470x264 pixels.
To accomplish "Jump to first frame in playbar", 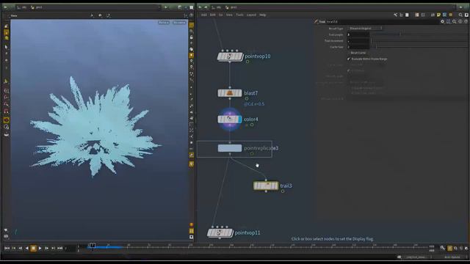I will pos(7,248).
